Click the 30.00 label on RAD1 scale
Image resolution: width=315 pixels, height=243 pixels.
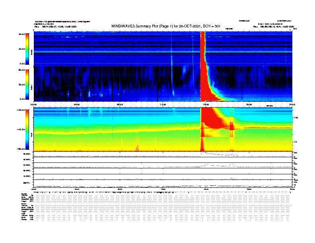tap(21, 85)
